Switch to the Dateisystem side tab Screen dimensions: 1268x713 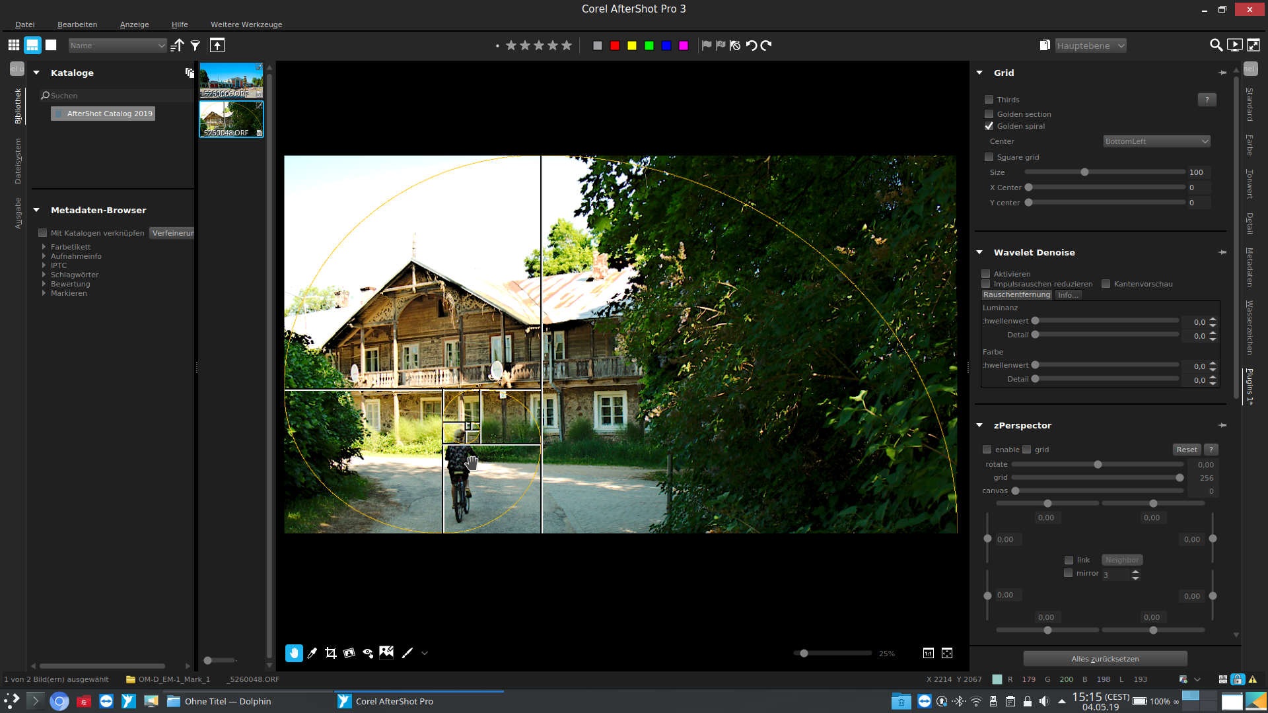(x=18, y=161)
